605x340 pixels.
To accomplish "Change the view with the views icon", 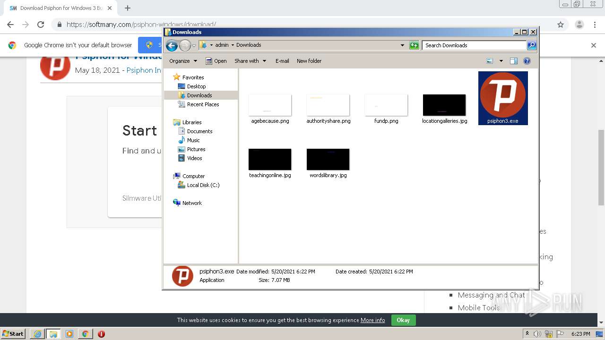I will click(x=490, y=61).
